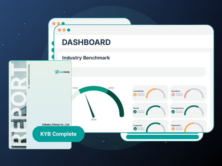
Task: Click the grey bar under Industry Benchmark
Action: (x=139, y=72)
